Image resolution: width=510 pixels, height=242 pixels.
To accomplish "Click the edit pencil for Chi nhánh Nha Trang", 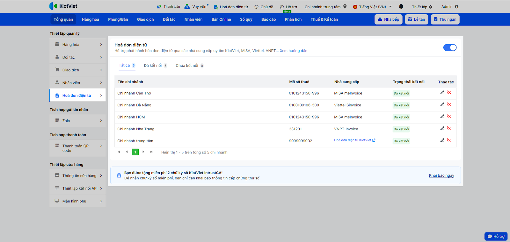I will (x=442, y=128).
